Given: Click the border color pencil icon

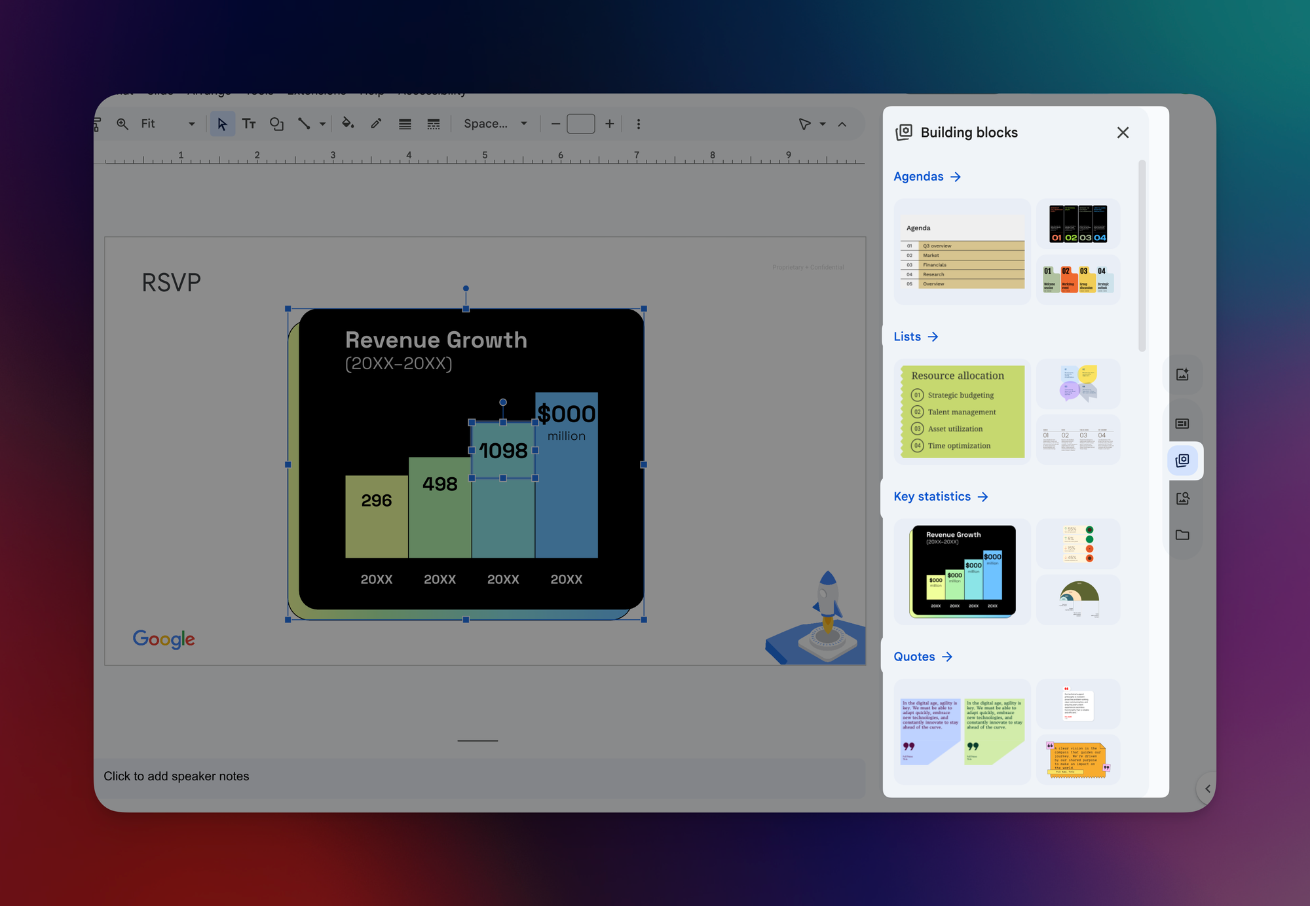Looking at the screenshot, I should 376,124.
